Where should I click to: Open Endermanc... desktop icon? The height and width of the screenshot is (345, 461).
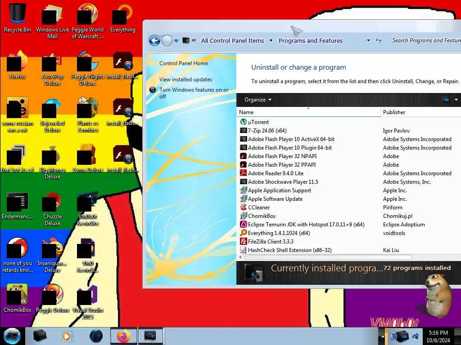point(17,205)
